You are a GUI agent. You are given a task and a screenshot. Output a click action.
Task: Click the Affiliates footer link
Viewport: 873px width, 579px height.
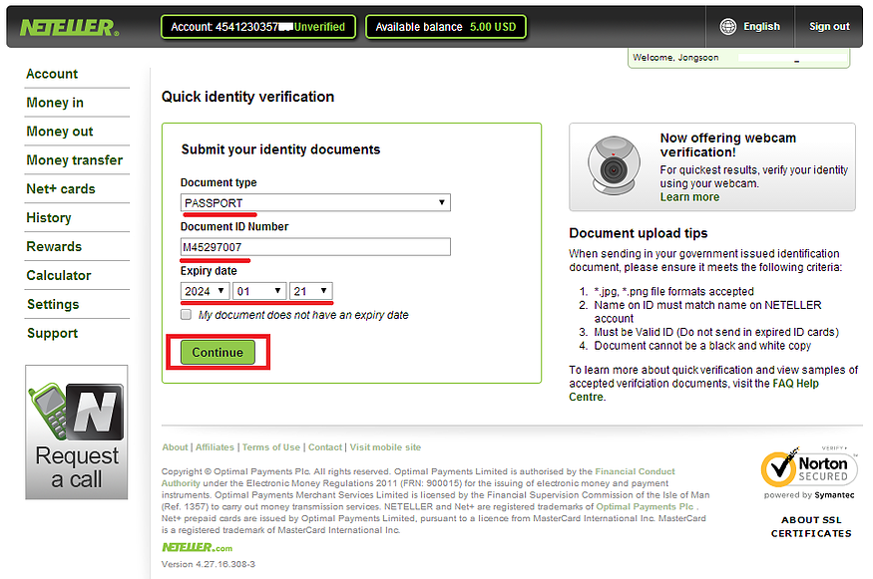[215, 447]
